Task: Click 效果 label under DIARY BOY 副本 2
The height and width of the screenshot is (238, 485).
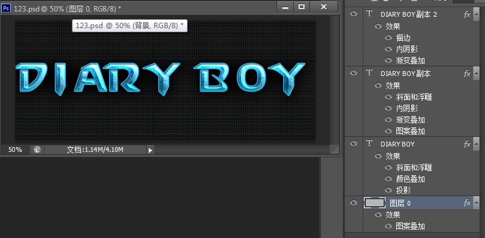Action: (x=393, y=26)
